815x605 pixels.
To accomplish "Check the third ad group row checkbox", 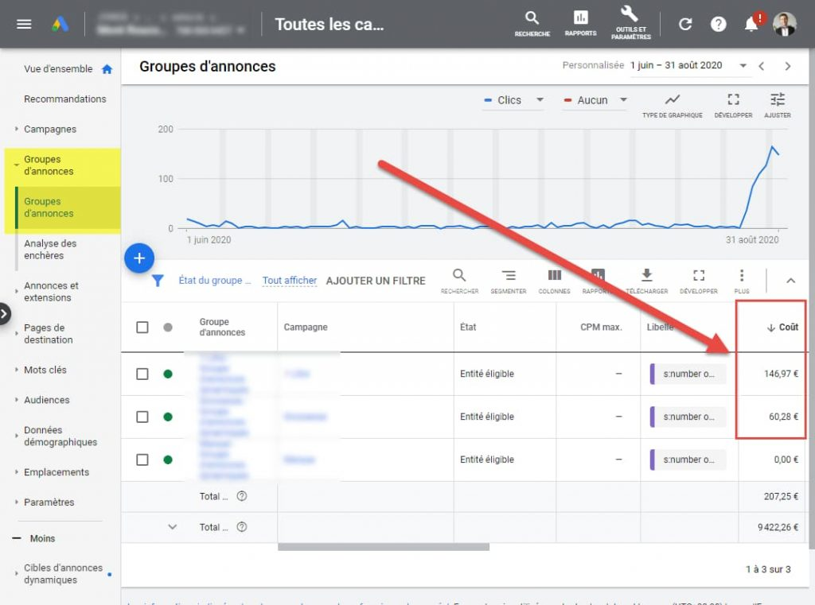I will coord(142,460).
